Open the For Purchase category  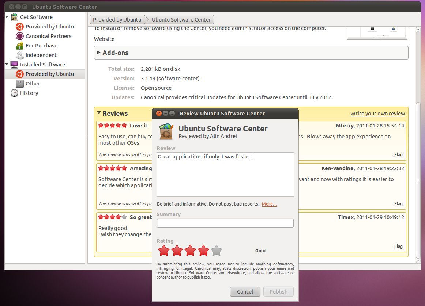click(x=41, y=45)
